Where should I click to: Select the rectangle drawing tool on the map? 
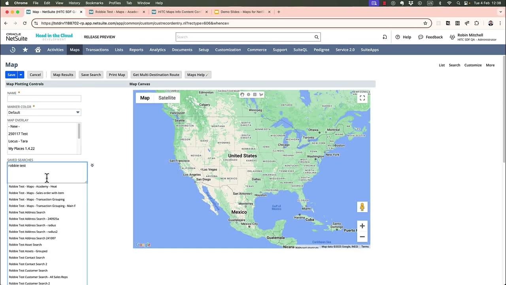255,95
